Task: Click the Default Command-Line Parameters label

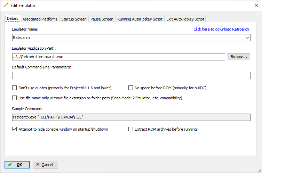Action: [x=41, y=67]
